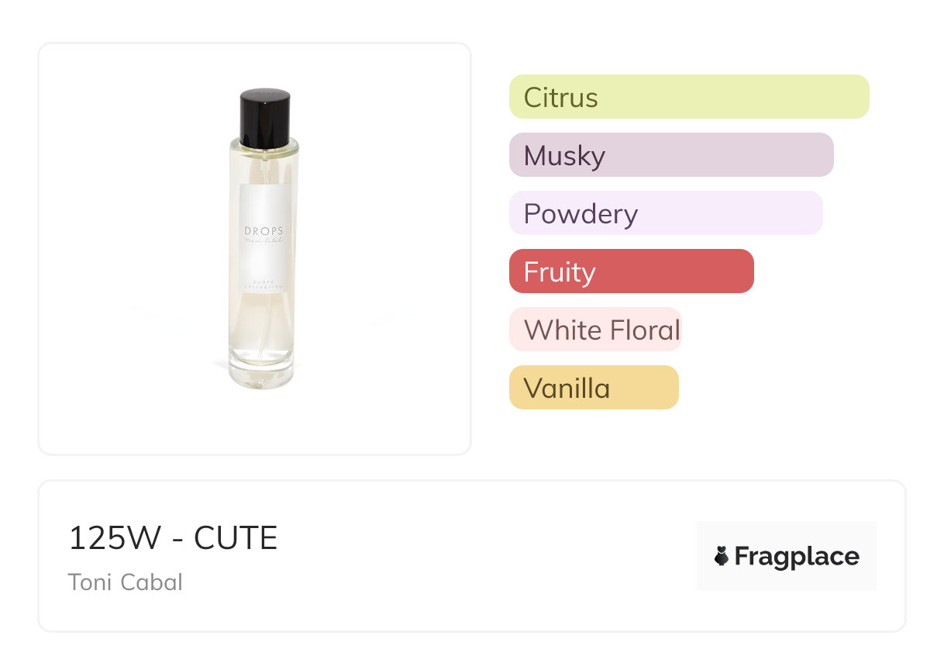
Task: Select the Citrus accord bar
Action: pyautogui.click(x=689, y=97)
